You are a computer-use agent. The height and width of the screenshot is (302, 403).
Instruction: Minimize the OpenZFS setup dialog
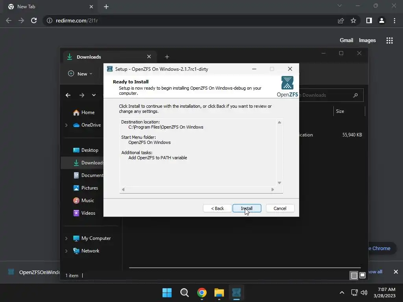tap(254, 69)
